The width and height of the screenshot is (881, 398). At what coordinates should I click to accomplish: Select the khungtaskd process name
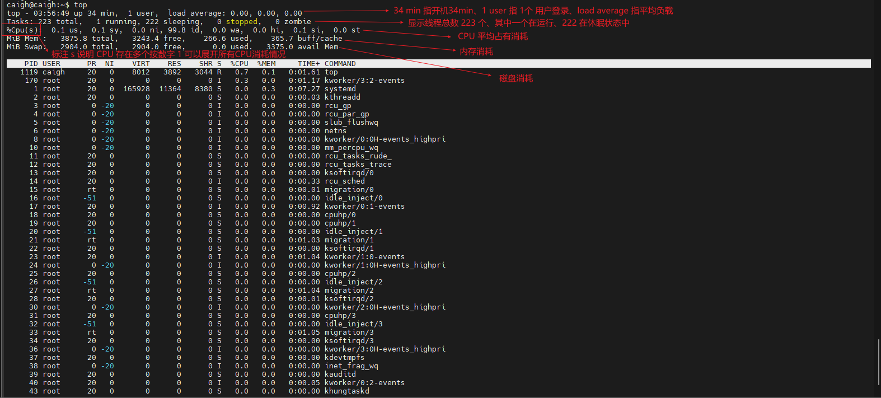[346, 391]
